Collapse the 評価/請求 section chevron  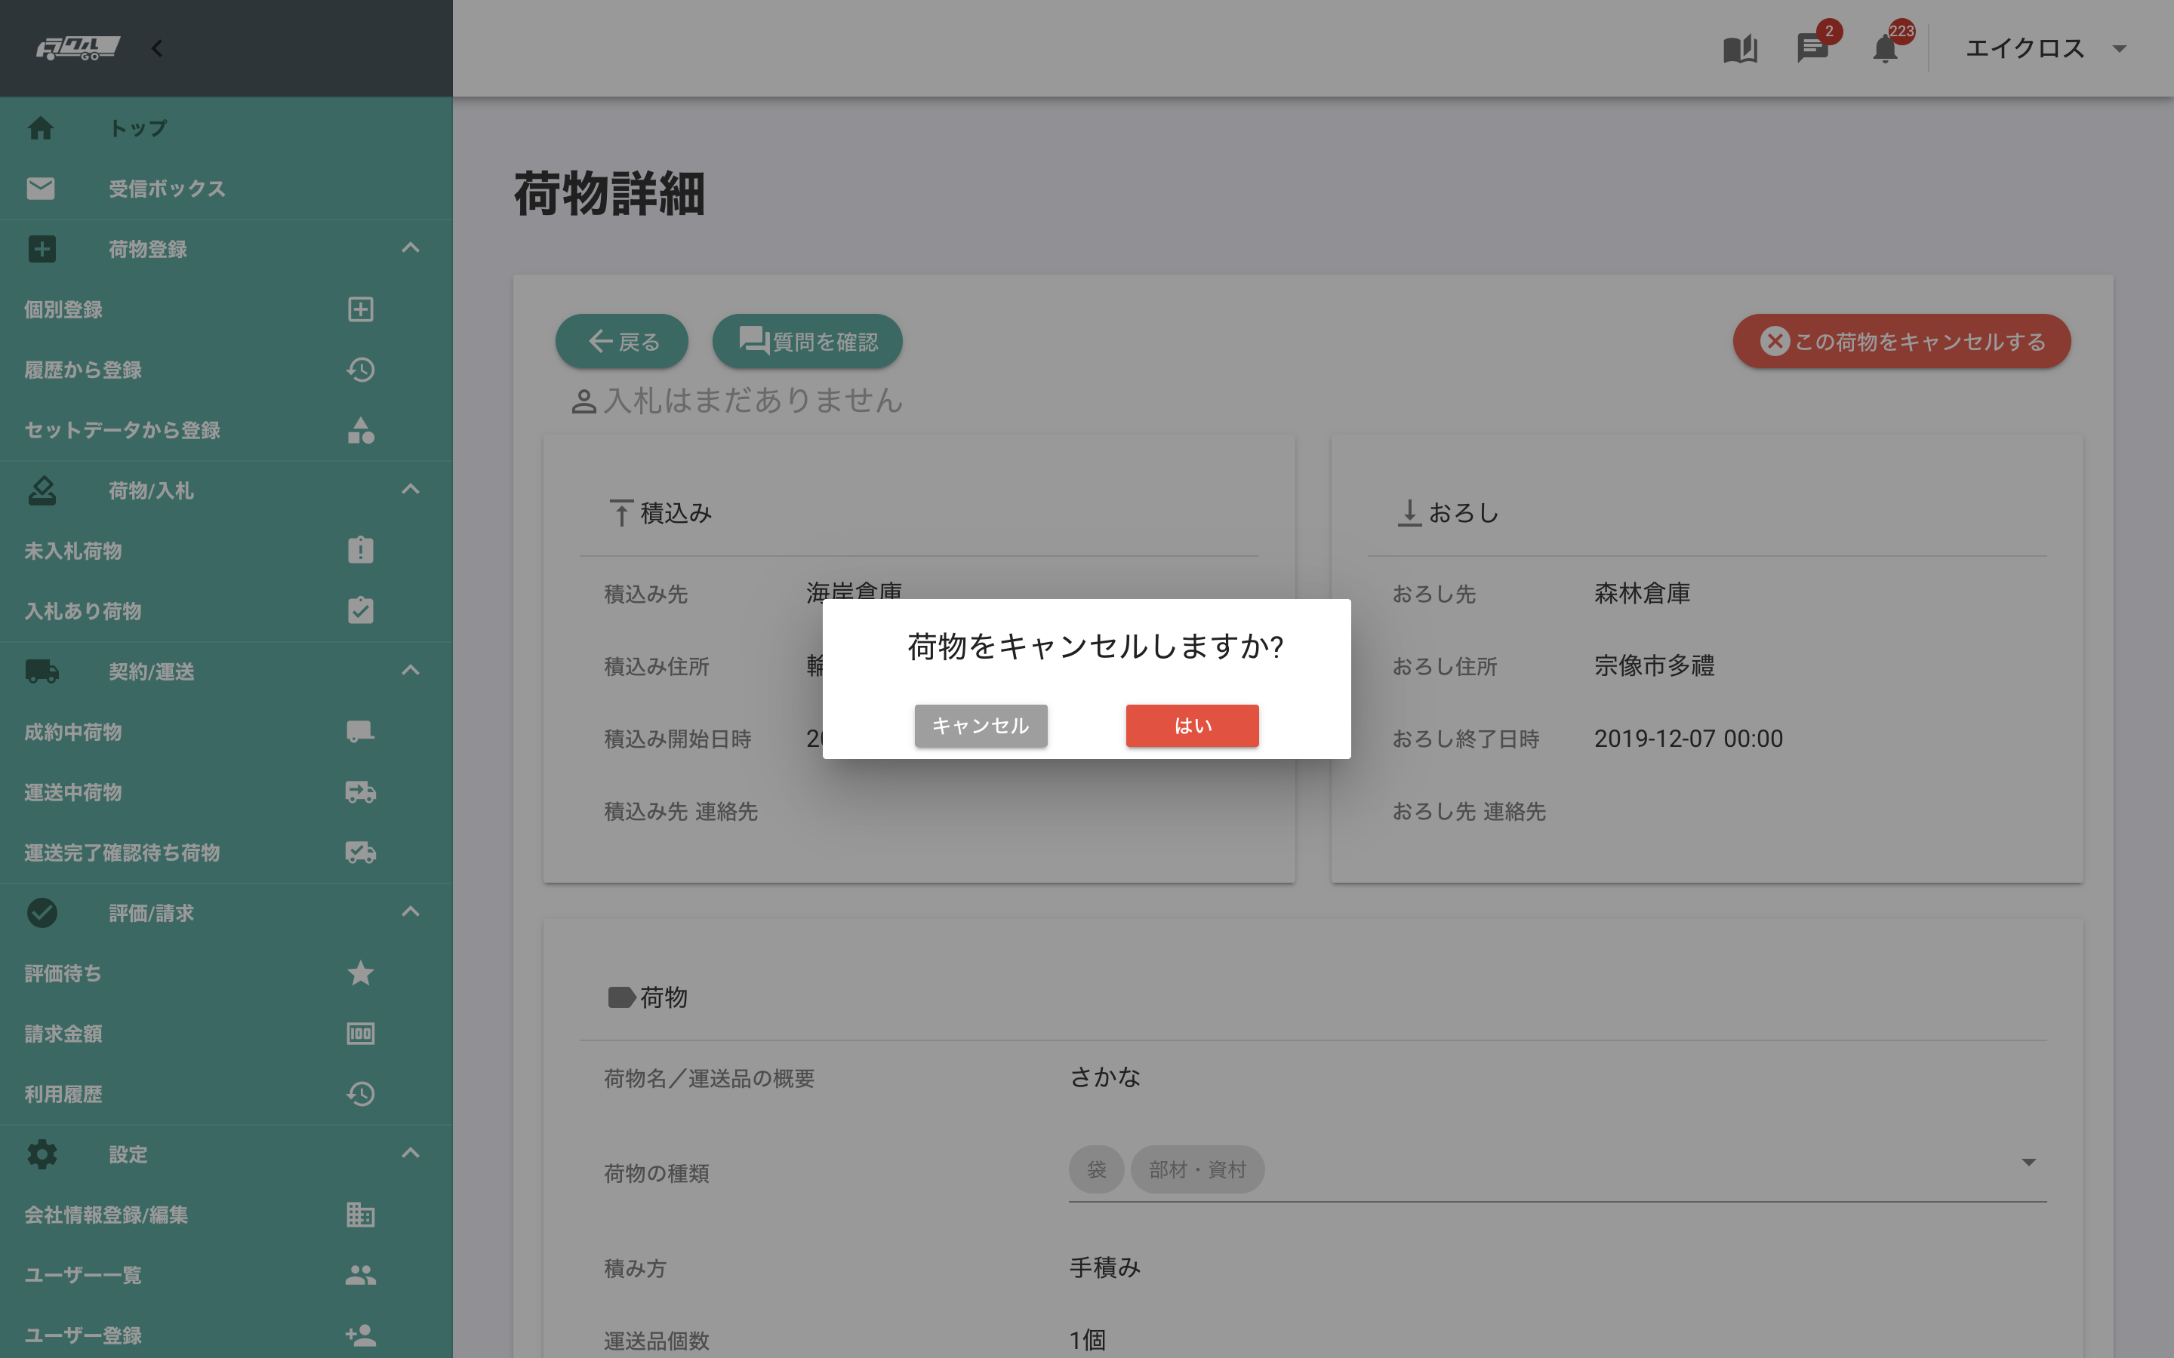click(x=411, y=911)
